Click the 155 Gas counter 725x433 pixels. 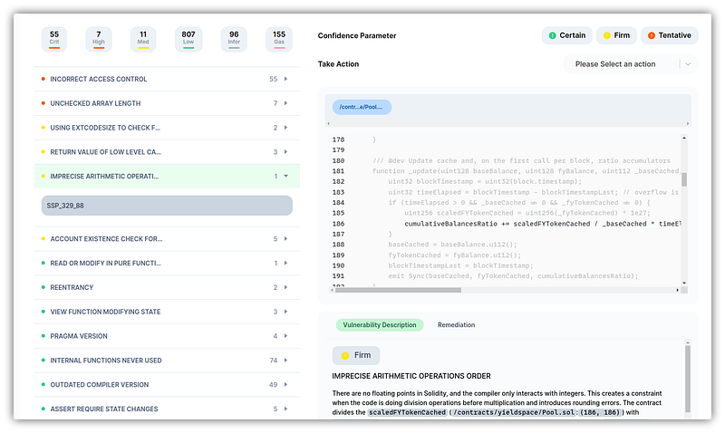[278, 38]
